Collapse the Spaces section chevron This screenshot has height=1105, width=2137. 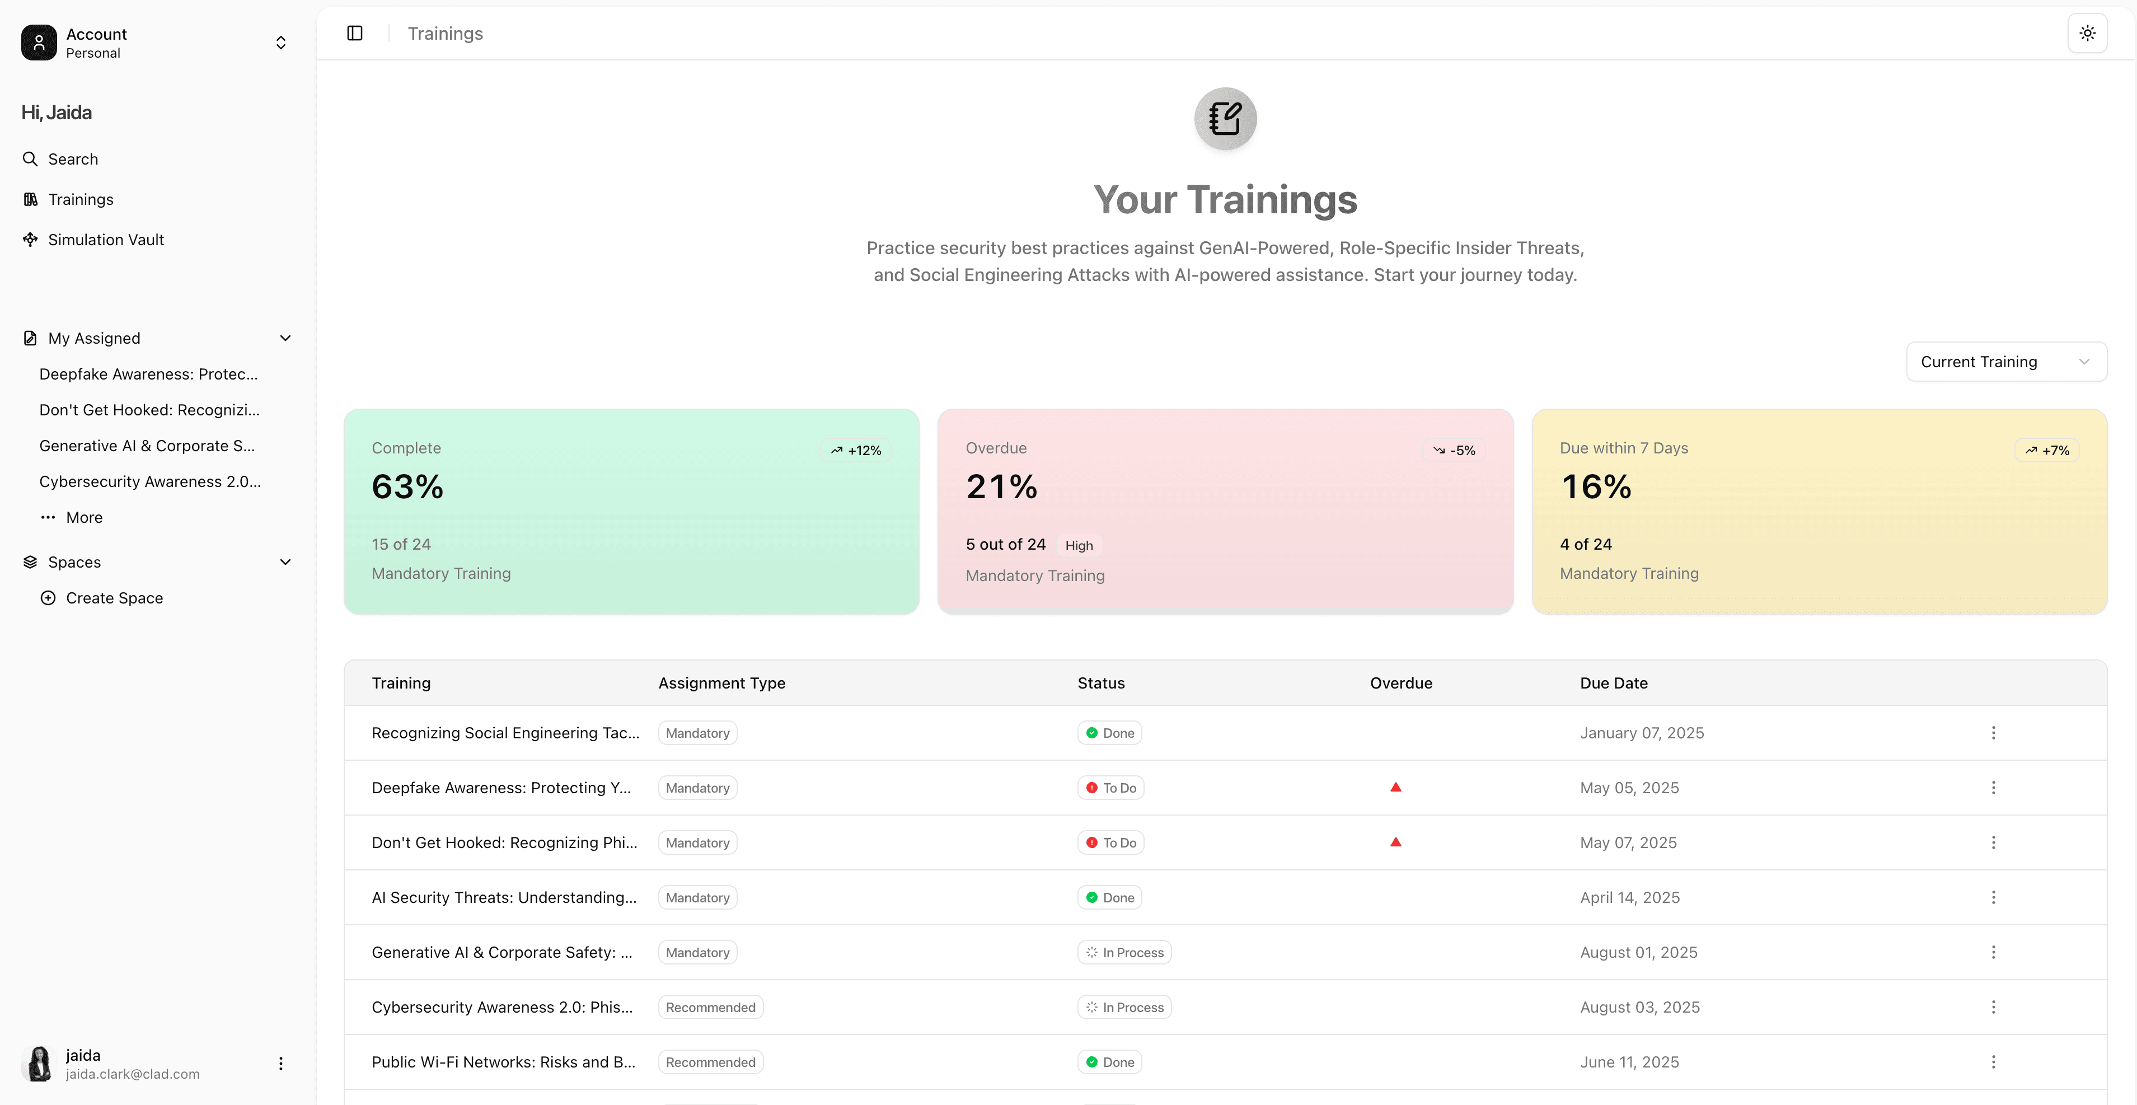click(285, 563)
